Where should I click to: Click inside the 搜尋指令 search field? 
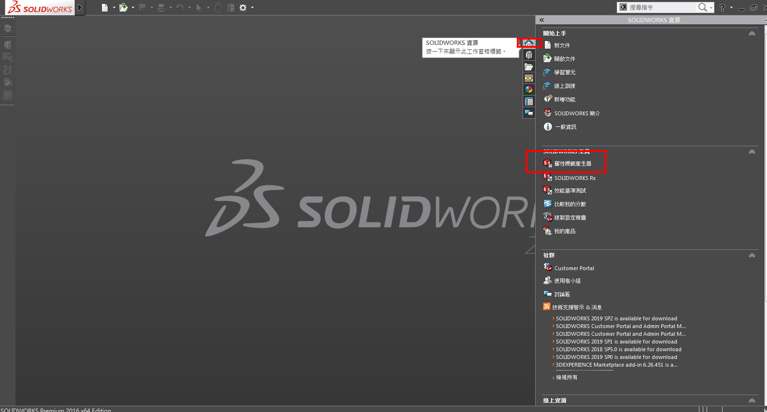(x=661, y=7)
